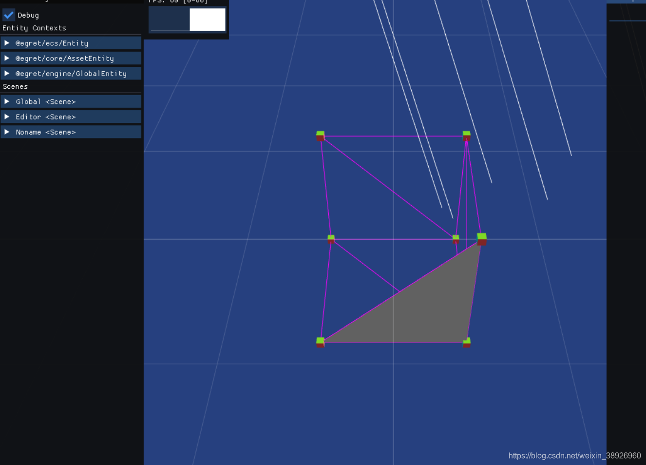Select the @egret/engine/GlobalEntity row label
646x465 pixels.
coord(71,73)
